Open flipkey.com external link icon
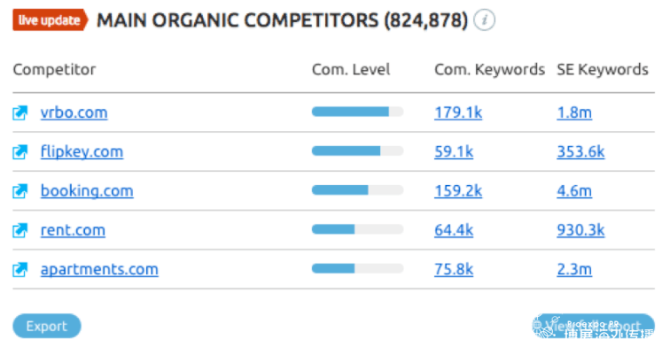The image size is (662, 355). (19, 151)
